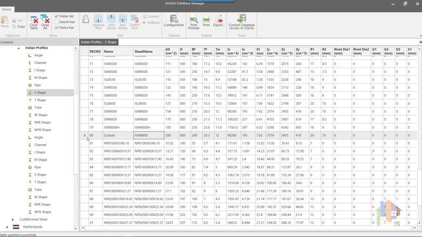Click the Rivet Dia1 column header

click(342, 51)
